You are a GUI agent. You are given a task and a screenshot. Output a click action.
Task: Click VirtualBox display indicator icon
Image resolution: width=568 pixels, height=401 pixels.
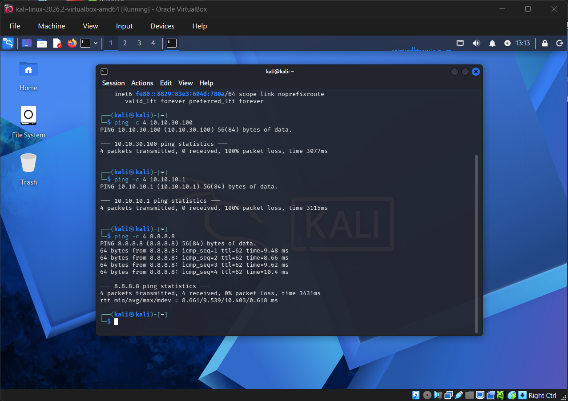pyautogui.click(x=480, y=395)
